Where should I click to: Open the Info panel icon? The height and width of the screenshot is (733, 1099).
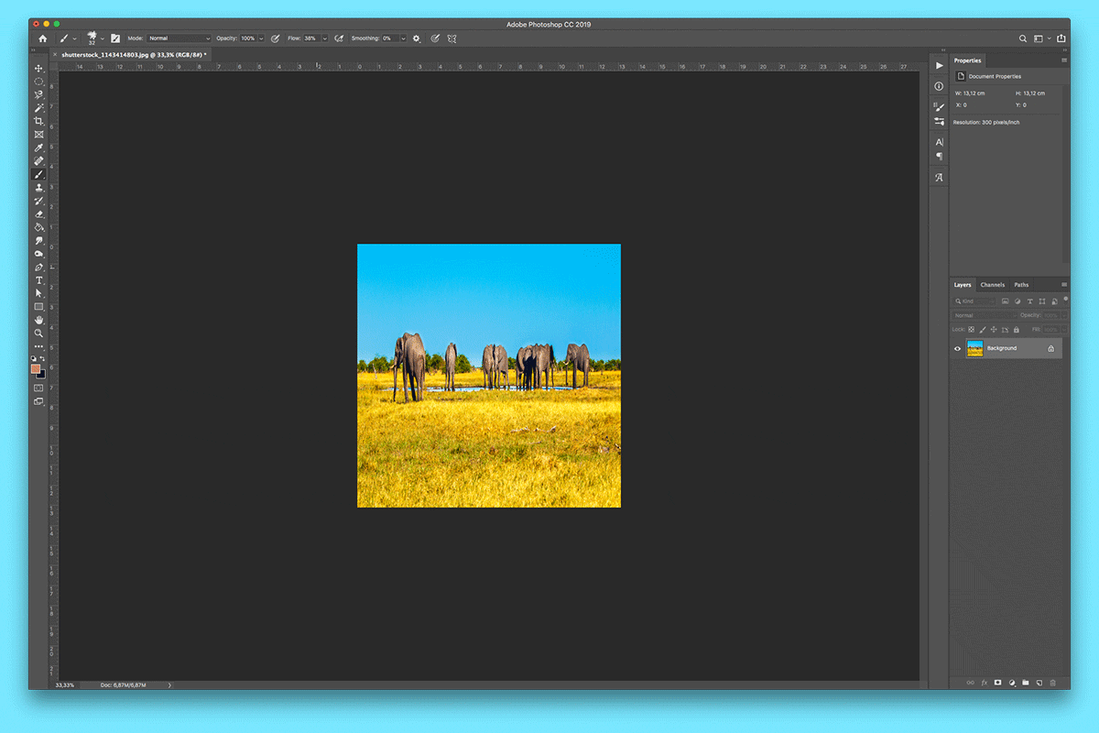[x=939, y=86]
